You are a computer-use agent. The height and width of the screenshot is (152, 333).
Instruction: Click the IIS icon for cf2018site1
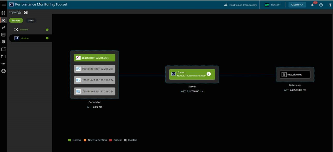[x=78, y=69]
